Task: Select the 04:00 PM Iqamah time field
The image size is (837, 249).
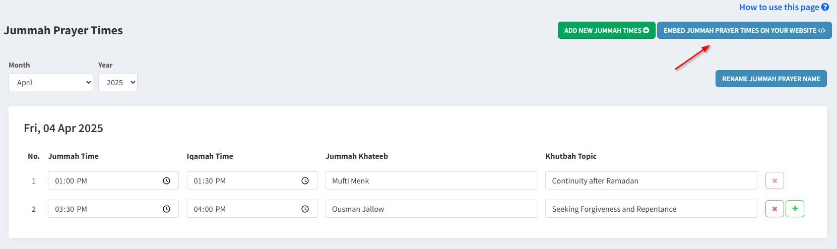Action: tap(252, 209)
